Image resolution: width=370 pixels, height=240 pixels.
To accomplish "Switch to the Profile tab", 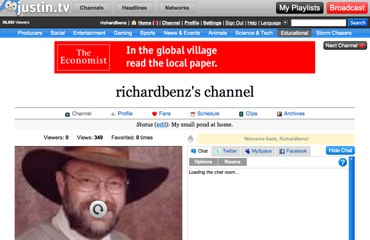I will pos(122,114).
